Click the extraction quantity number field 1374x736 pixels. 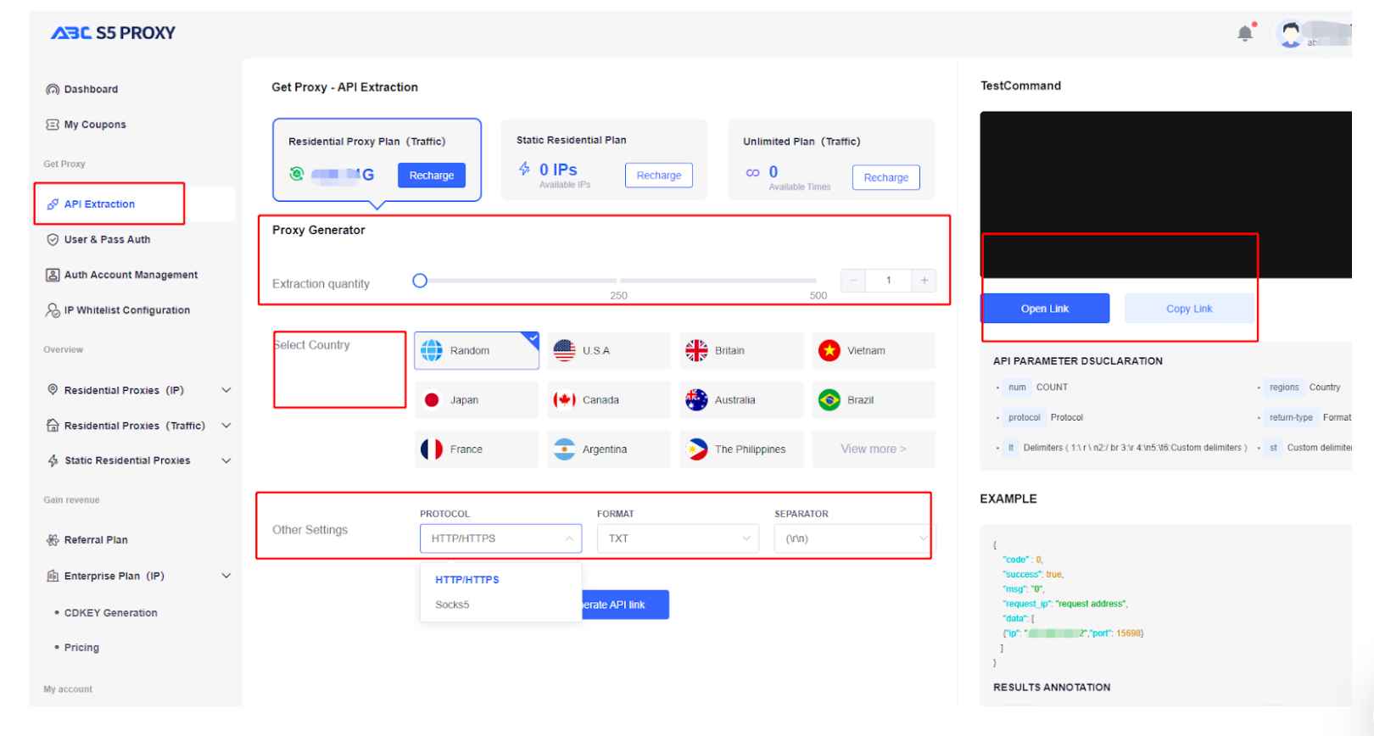click(889, 281)
